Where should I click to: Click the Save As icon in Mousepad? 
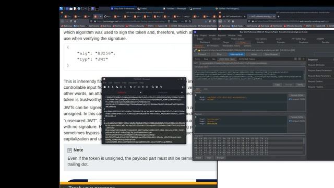click(x=117, y=87)
